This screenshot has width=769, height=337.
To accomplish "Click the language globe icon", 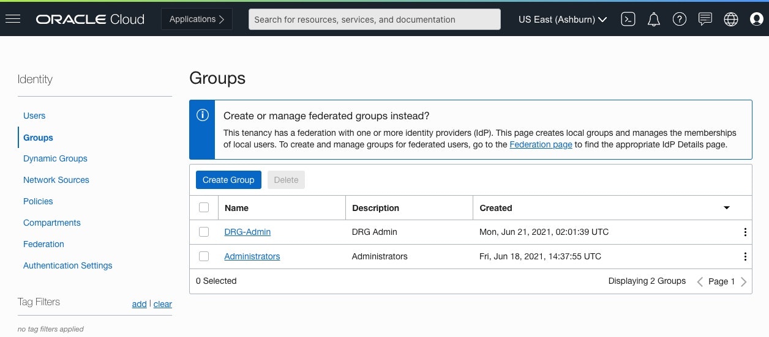I will pos(731,19).
